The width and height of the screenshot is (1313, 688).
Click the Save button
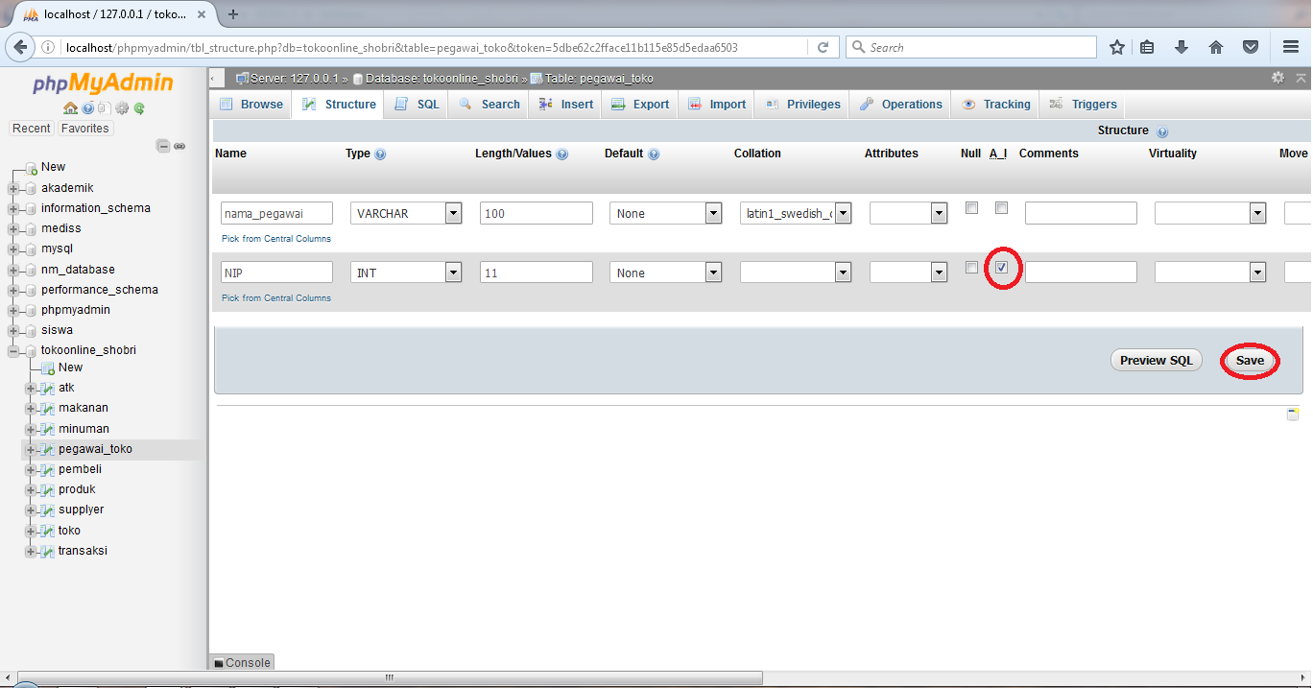pos(1248,360)
